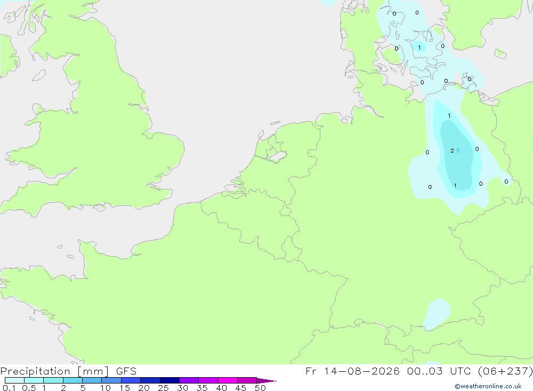Pick the 15–20 mm legend swatch

click(x=131, y=380)
